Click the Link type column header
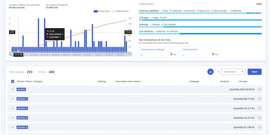Image resolution: width=270 pixels, height=135 pixels. pyautogui.click(x=242, y=81)
